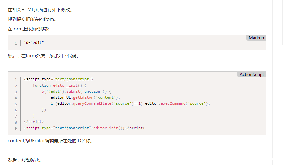The height and width of the screenshot is (165, 284).
Task: Click line number 1 in the Markup block
Action: click(16, 43)
